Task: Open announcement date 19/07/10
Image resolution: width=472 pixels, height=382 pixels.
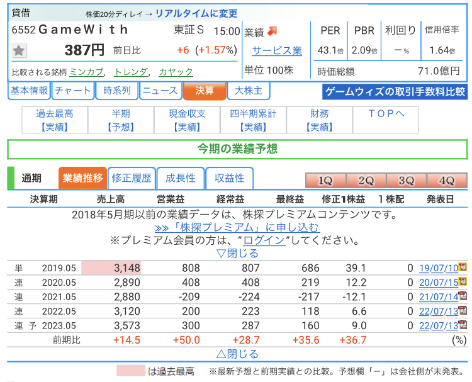Action: pyautogui.click(x=439, y=268)
